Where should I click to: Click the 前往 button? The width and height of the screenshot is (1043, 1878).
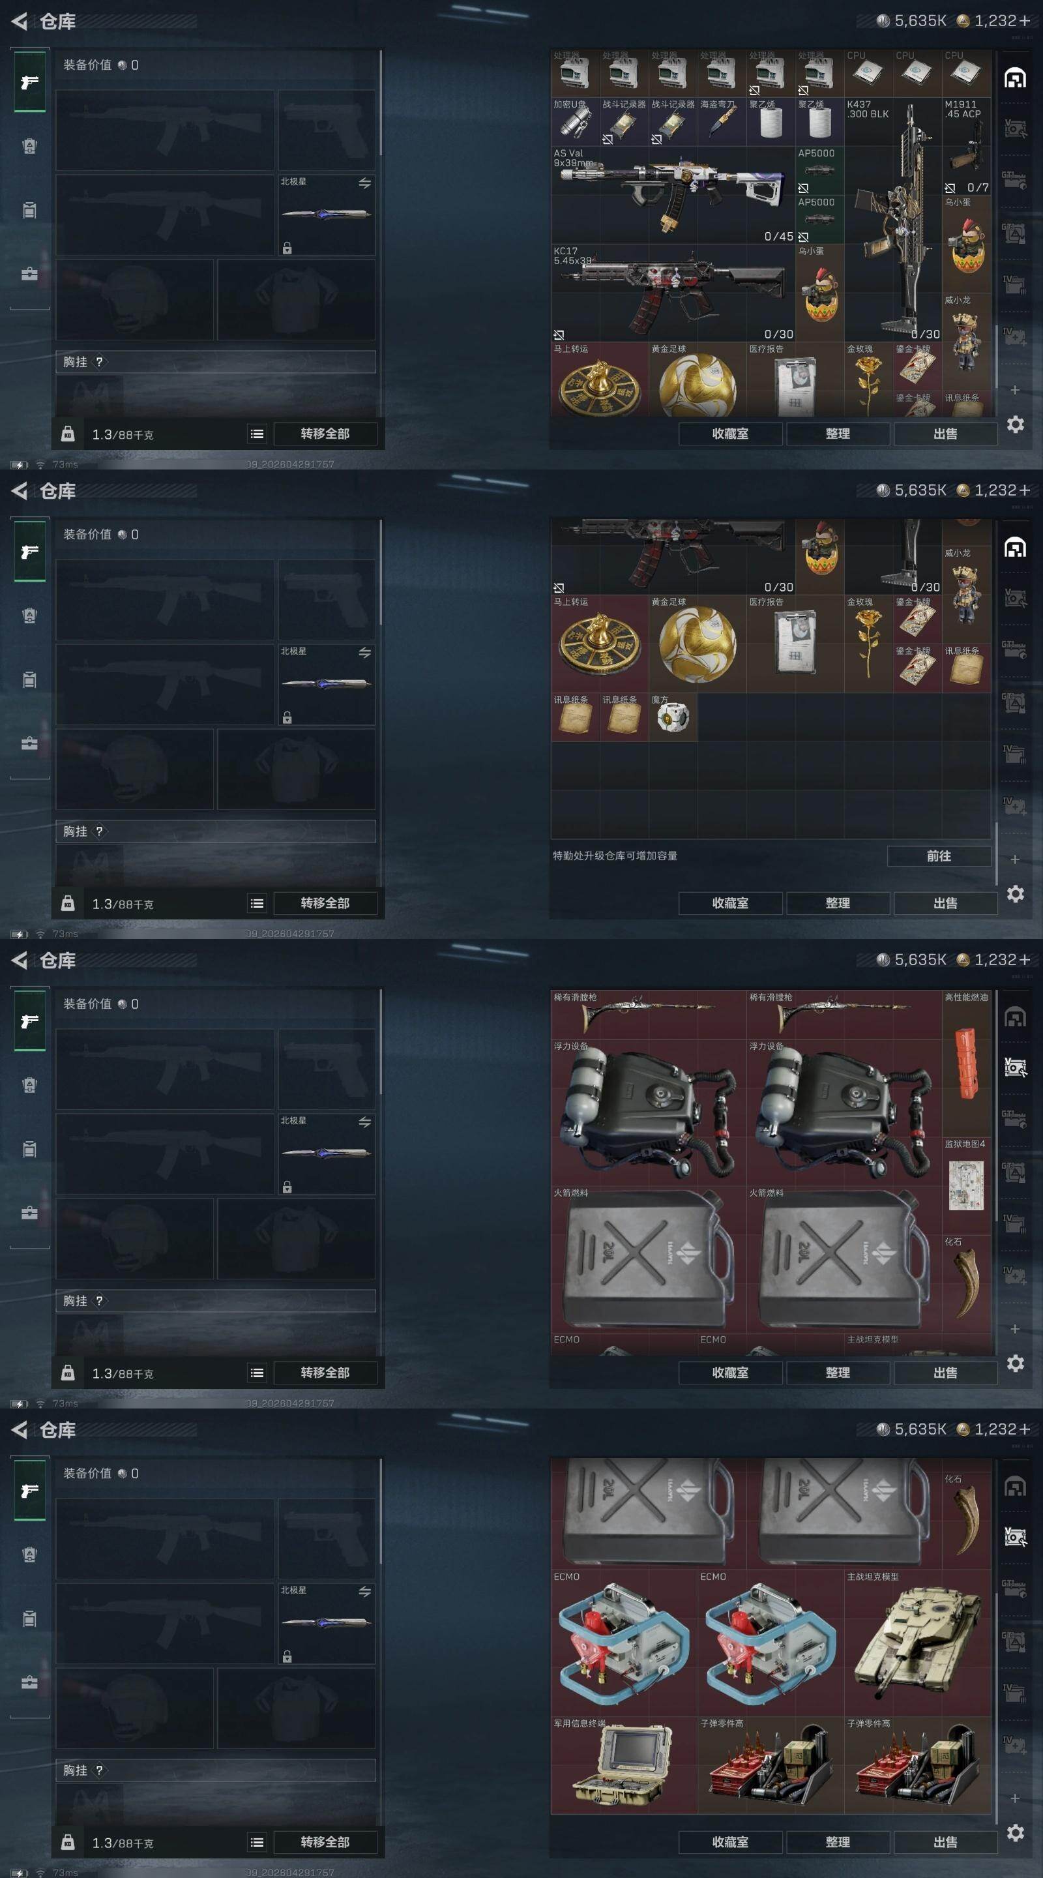coord(939,856)
